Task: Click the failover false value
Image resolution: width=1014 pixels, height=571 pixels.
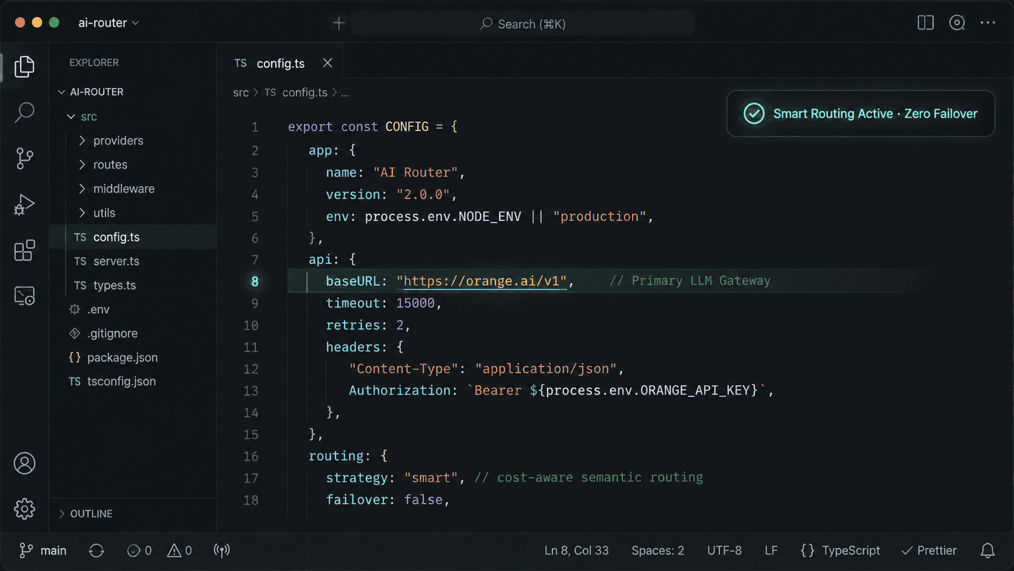Action: click(x=423, y=499)
